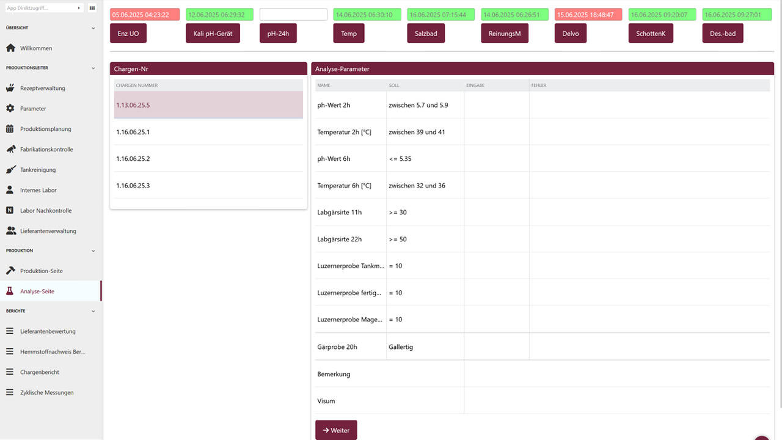Click the Rezeptverwaltung mortar icon

pos(10,88)
